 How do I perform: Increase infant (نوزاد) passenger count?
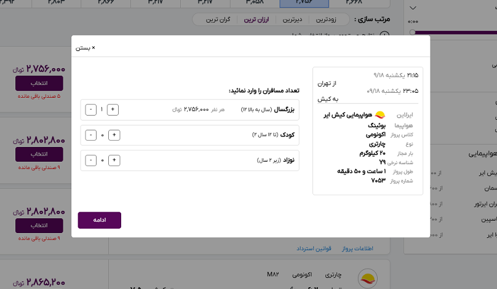tap(114, 160)
